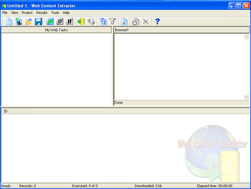Click Records: 0 in status bar
This screenshot has width=251, height=189.
click(27, 186)
